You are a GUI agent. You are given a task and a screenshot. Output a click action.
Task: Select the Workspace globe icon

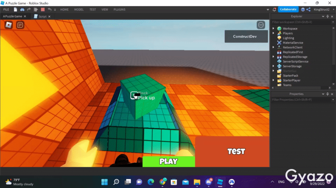[x=279, y=28]
